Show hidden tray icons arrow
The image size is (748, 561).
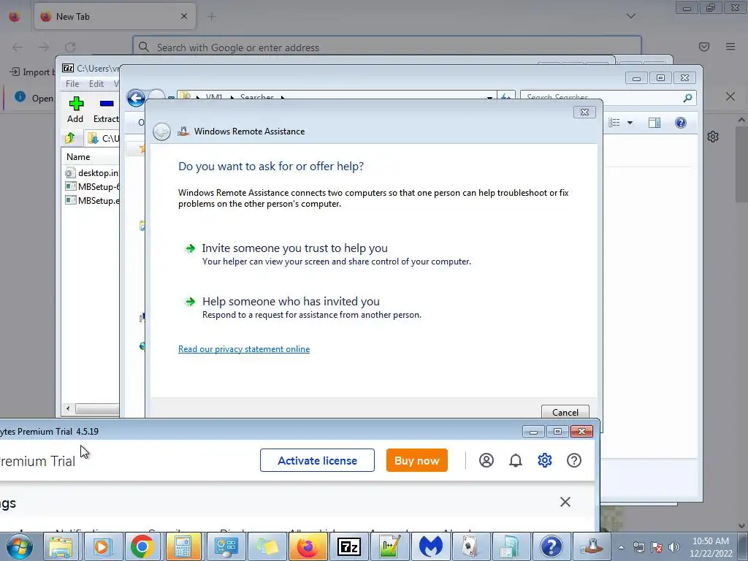[x=622, y=547]
